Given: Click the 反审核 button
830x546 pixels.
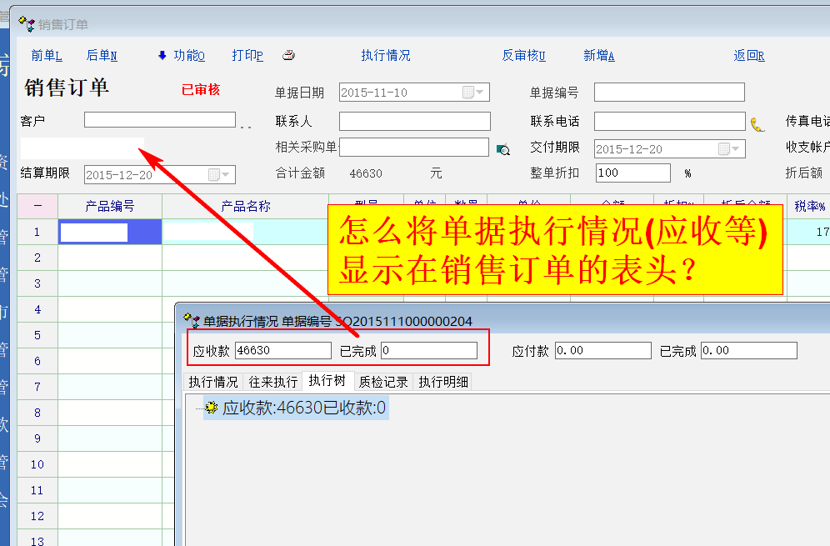Looking at the screenshot, I should 523,56.
